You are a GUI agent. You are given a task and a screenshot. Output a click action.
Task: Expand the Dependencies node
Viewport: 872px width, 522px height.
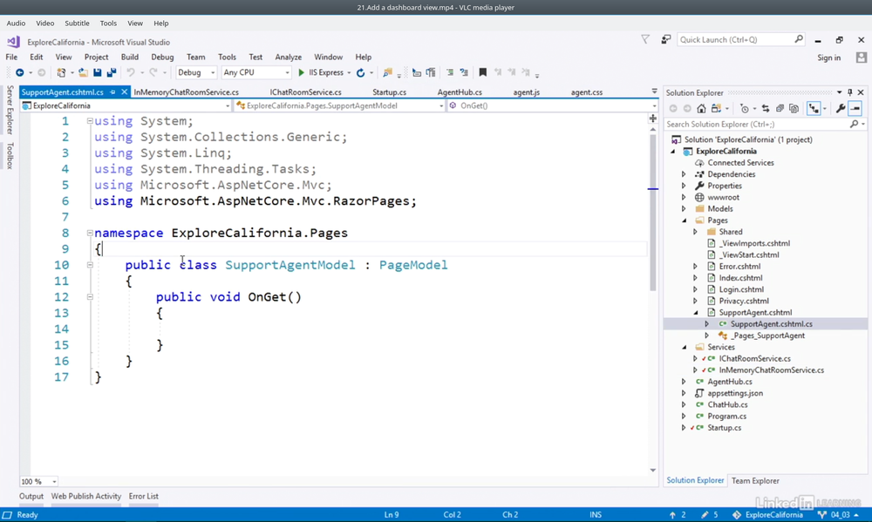tap(684, 174)
